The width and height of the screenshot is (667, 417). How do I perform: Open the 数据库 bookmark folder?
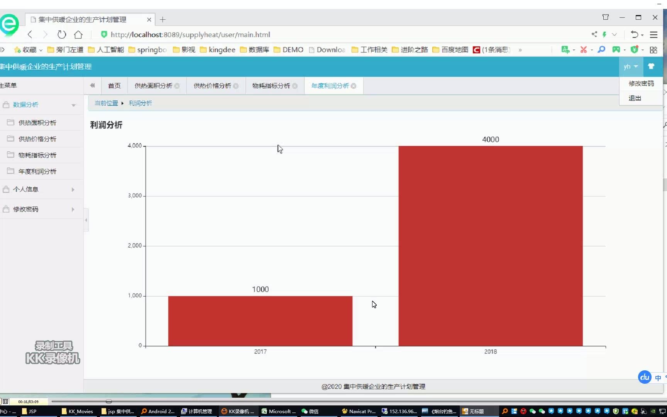tap(255, 50)
